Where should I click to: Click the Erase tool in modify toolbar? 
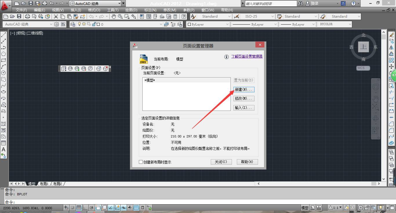pyautogui.click(x=391, y=35)
